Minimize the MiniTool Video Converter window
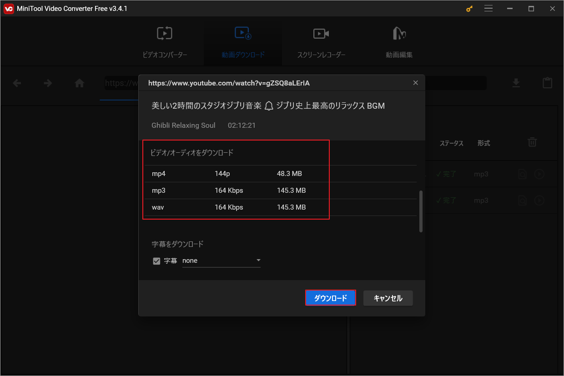The image size is (564, 376). tap(510, 9)
